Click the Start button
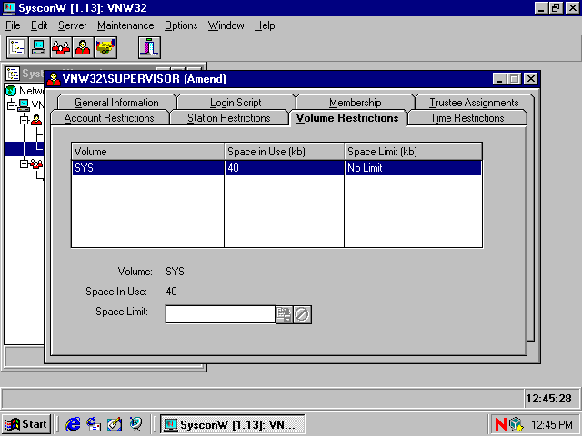Screen dimensions: 582x436 point(26,424)
